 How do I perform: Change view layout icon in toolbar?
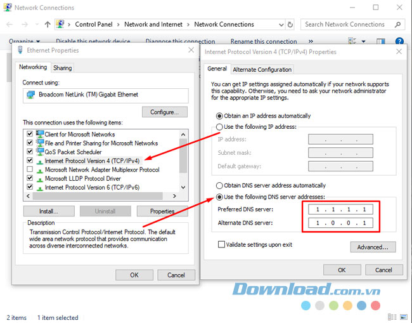point(352,41)
